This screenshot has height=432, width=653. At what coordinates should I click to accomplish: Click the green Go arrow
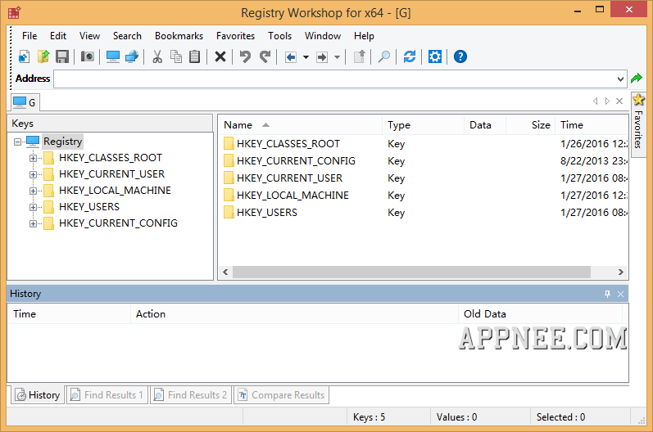pos(637,79)
